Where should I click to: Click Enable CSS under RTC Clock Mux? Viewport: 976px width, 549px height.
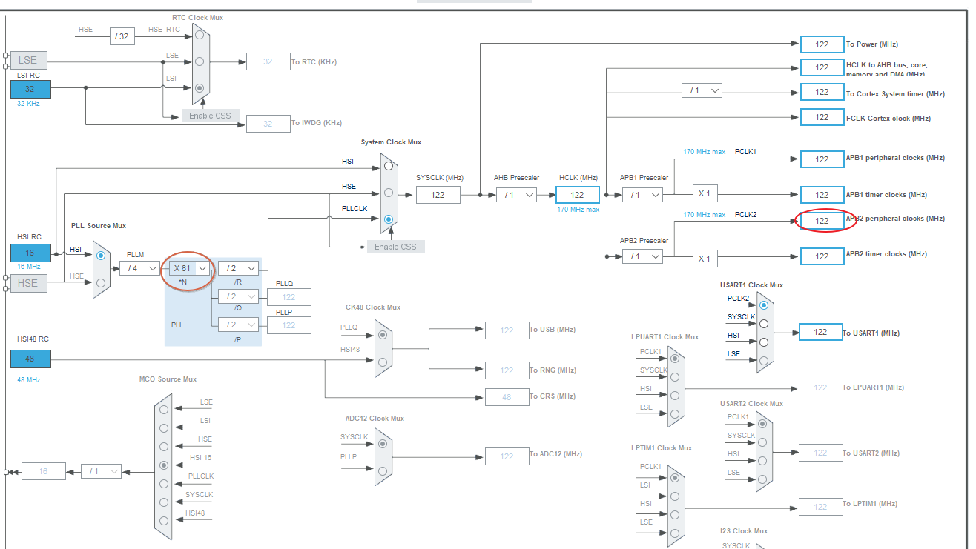point(211,116)
